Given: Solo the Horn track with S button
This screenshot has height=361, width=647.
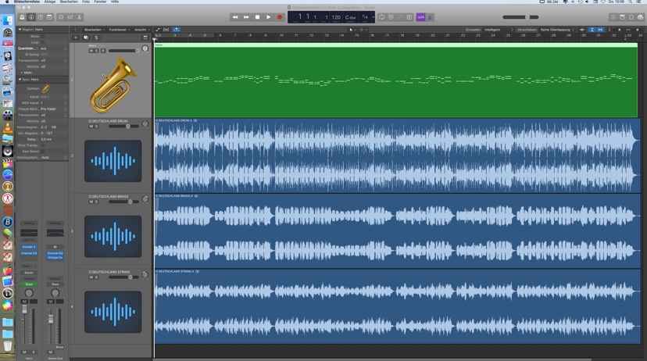Looking at the screenshot, I should click(97, 51).
